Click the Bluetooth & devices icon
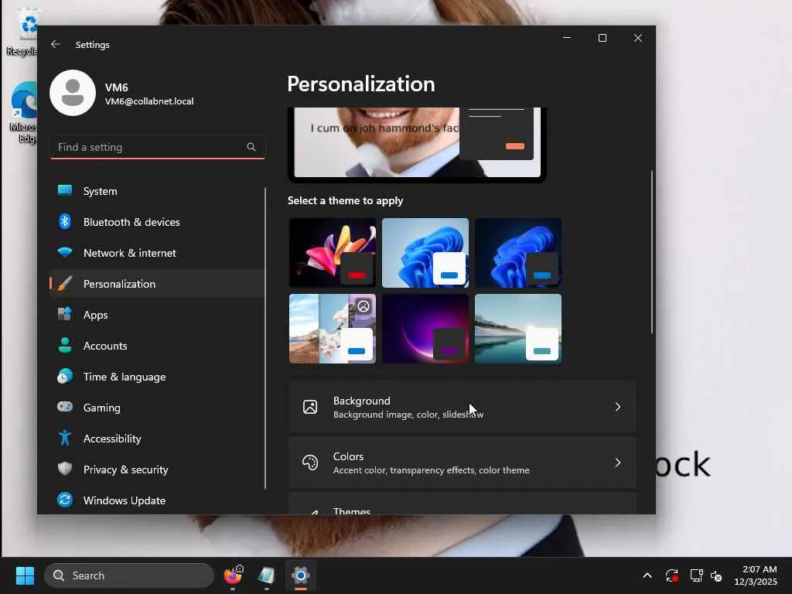This screenshot has width=792, height=594. pos(65,222)
